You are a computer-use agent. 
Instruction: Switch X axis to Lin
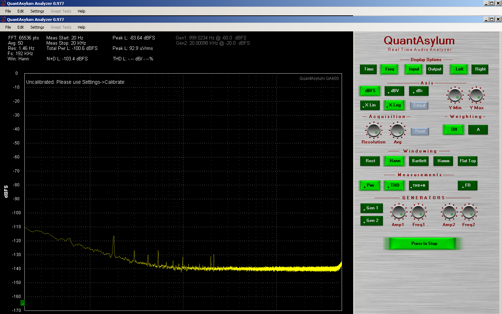pyautogui.click(x=370, y=105)
